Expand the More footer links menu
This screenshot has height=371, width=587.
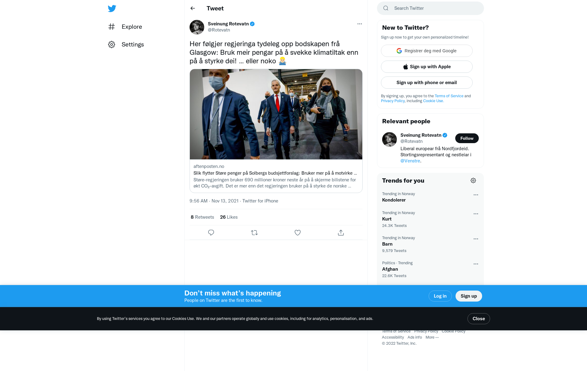tap(432, 337)
